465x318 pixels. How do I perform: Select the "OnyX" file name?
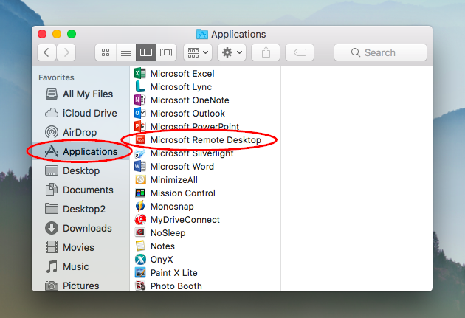(162, 260)
